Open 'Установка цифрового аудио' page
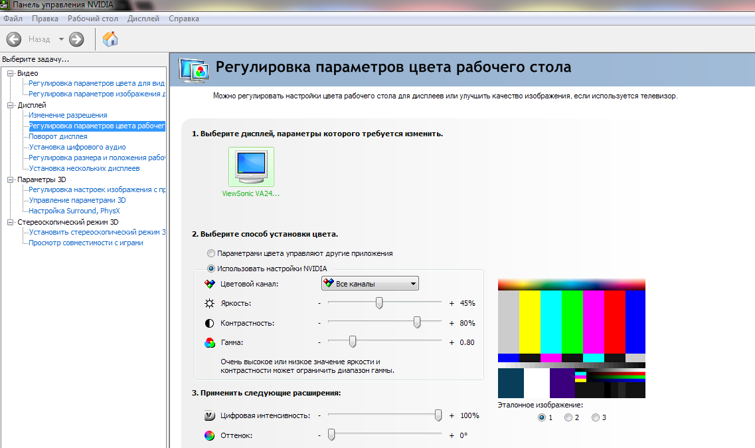 pos(77,147)
